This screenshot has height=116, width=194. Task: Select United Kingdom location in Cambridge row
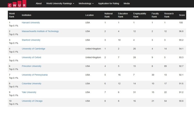(93, 49)
